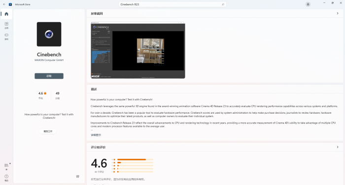345x185 pixels.
Task: Open the user account profile icon
Action: 308,4
